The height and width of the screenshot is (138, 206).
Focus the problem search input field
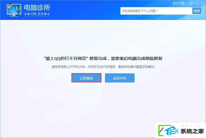point(156,11)
